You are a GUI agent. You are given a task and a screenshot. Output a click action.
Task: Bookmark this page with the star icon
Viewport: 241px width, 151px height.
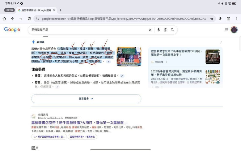point(212,19)
